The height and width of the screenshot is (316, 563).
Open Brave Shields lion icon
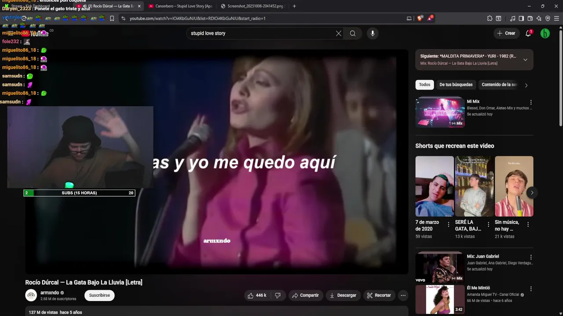pos(420,18)
